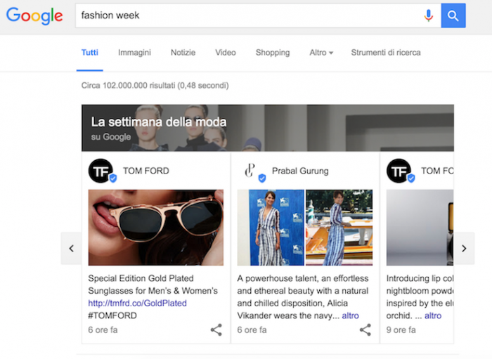The width and height of the screenshot is (492, 359).
Task: Click the first TOM FORD TF logo avatar
Action: click(101, 171)
